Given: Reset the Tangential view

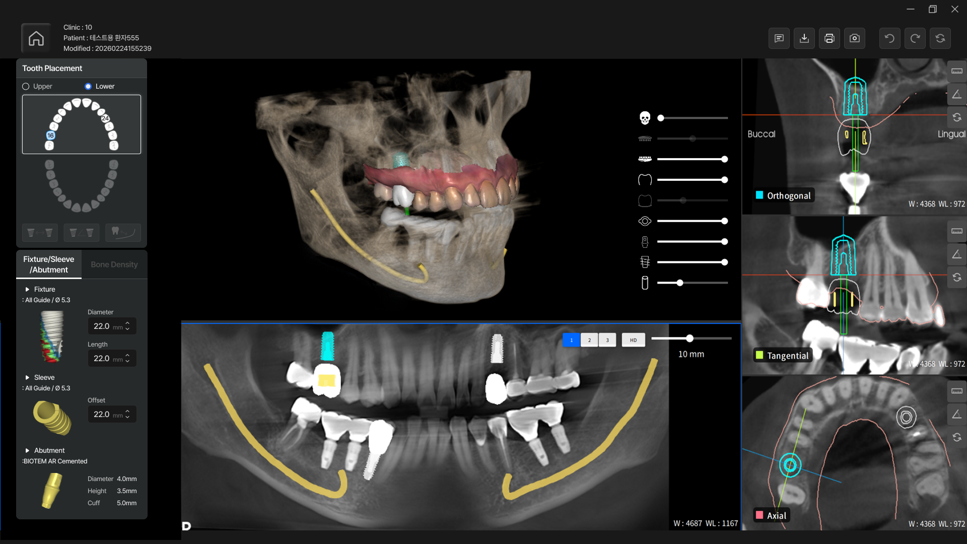Looking at the screenshot, I should [x=957, y=278].
